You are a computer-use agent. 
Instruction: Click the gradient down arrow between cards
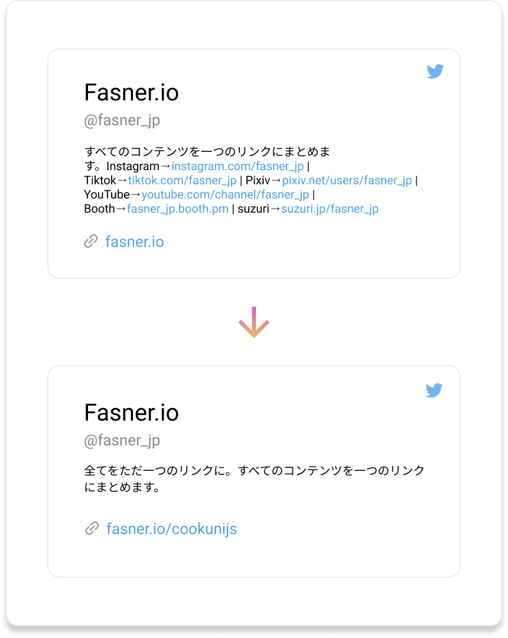tap(254, 323)
